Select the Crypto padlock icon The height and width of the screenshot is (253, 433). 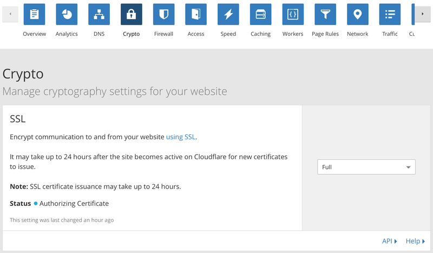[x=131, y=14]
